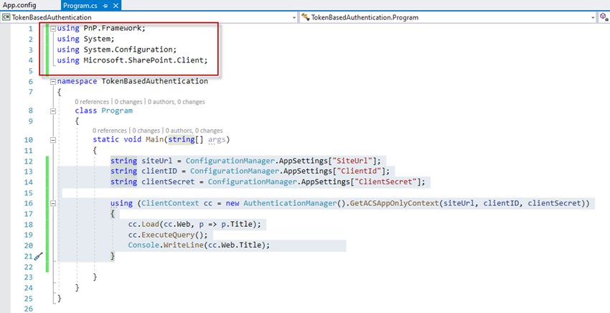The height and width of the screenshot is (313, 610).
Task: Click the clientID variable declaration on line 13
Action: tap(159, 172)
